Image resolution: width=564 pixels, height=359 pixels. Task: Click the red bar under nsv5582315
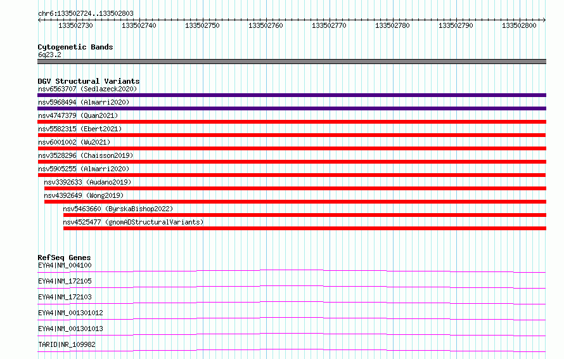pos(292,135)
